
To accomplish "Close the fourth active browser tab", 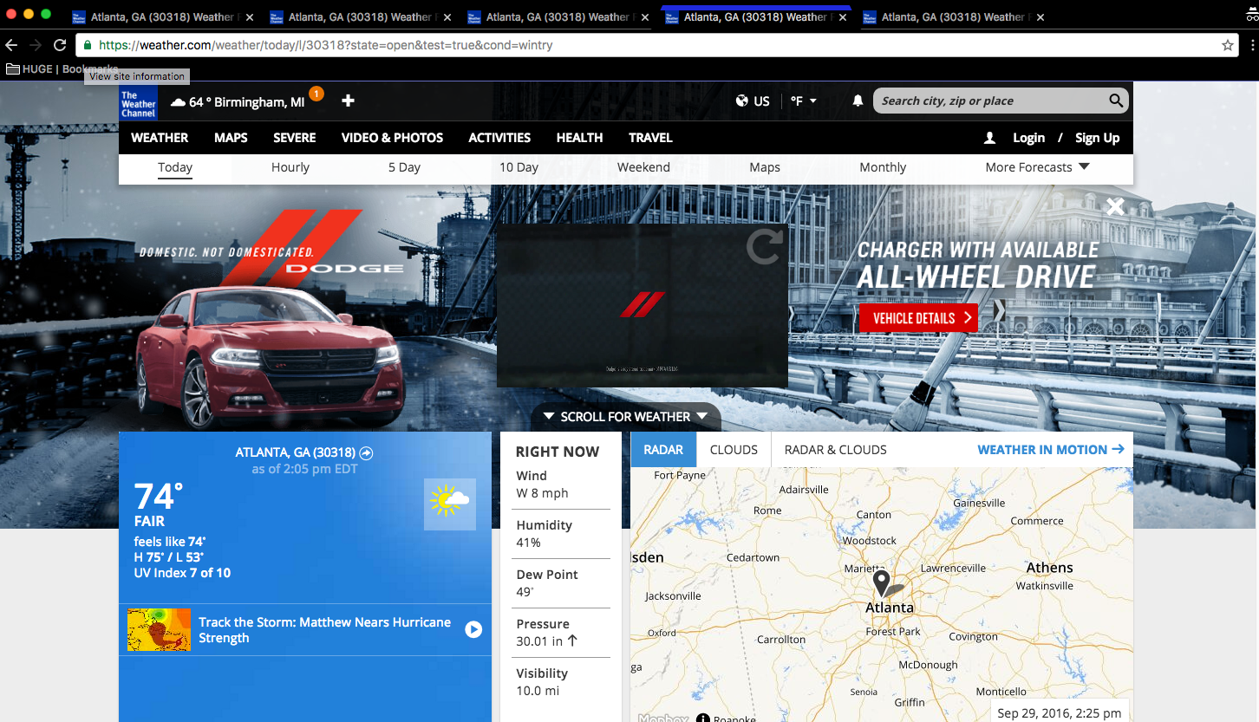I will click(x=843, y=17).
